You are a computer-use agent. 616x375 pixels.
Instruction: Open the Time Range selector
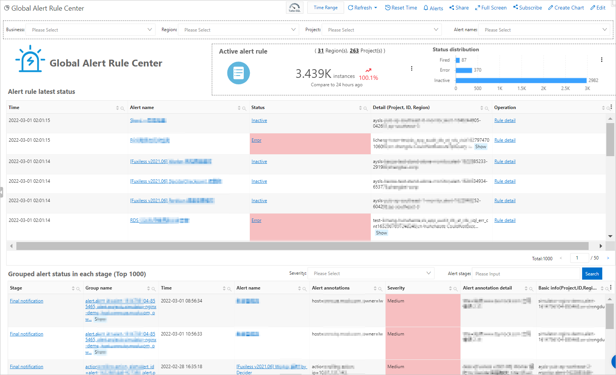tap(325, 8)
